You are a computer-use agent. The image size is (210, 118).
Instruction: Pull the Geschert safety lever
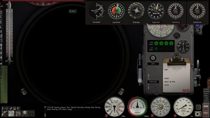coord(198,73)
